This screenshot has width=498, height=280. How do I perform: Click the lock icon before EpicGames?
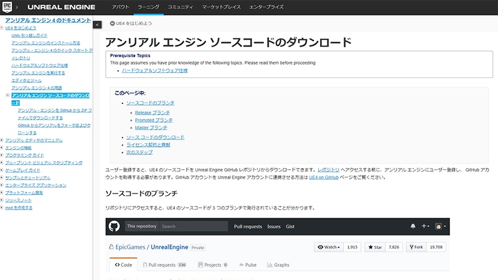[111, 246]
